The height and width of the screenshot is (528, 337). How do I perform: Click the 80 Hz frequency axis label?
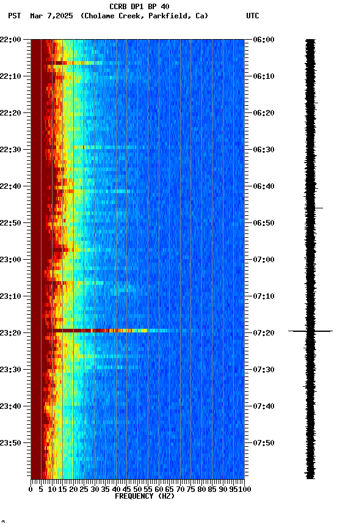coord(201,490)
